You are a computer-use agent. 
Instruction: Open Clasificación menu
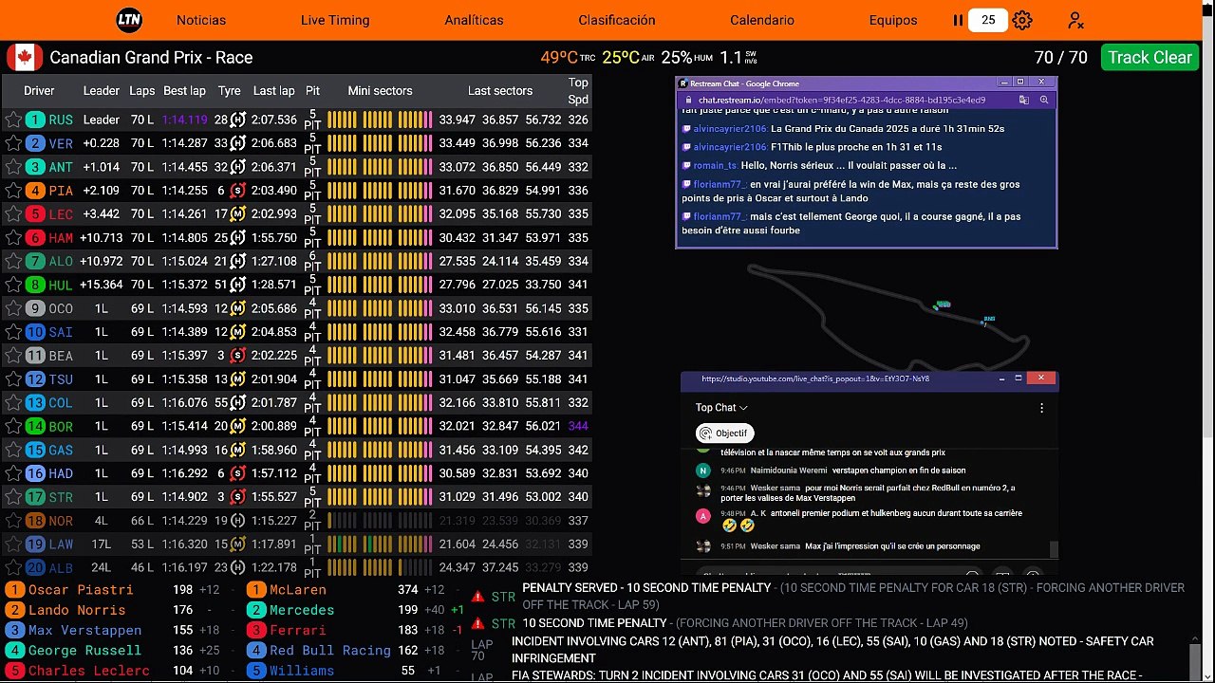click(x=617, y=20)
